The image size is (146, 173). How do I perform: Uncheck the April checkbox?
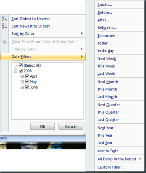coord(27,76)
